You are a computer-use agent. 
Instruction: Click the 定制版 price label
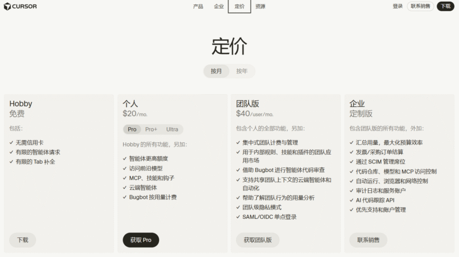coord(361,114)
